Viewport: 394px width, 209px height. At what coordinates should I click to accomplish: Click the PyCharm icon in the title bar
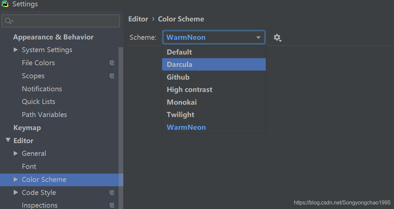[x=5, y=4]
